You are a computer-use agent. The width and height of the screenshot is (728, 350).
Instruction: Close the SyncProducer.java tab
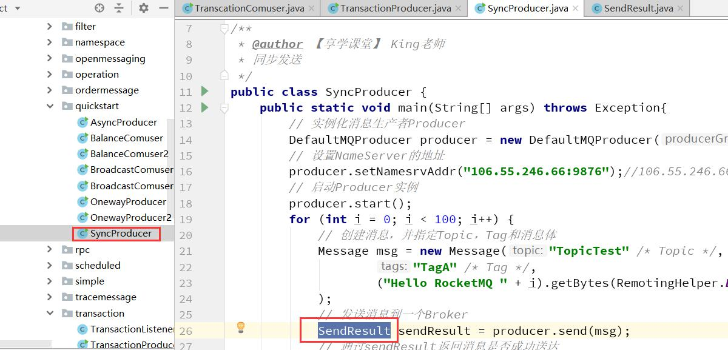pyautogui.click(x=576, y=8)
